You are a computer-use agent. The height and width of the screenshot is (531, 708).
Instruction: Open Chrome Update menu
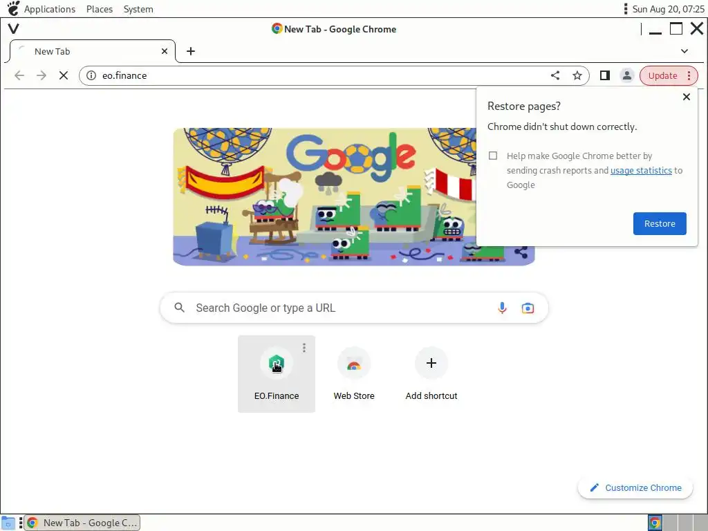(x=689, y=75)
